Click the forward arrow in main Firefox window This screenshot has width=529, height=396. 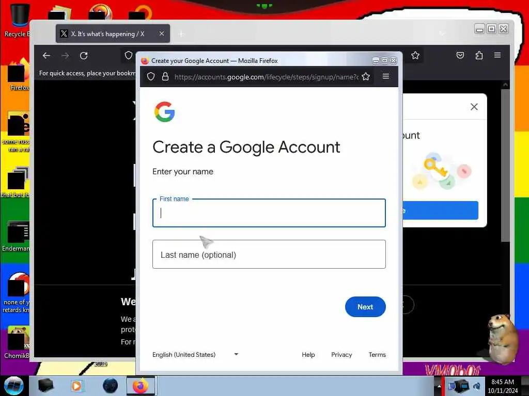[x=66, y=56]
